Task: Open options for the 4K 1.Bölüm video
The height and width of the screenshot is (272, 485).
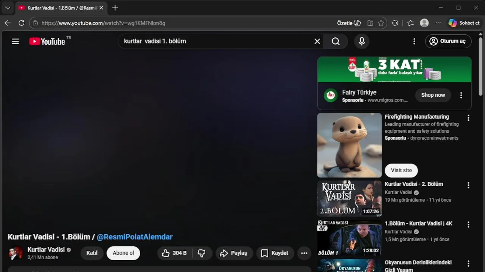Action: pos(468,224)
